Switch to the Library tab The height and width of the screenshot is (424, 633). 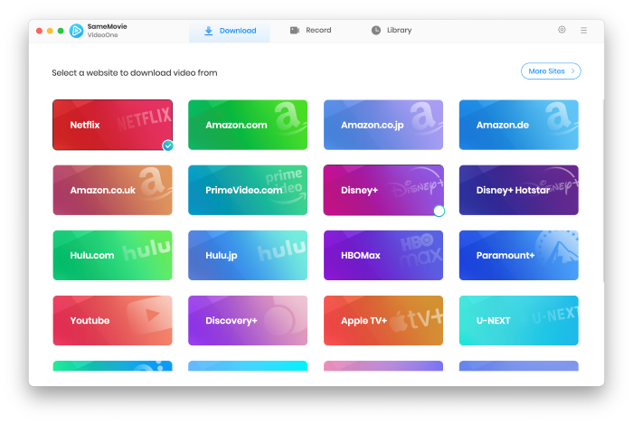click(x=392, y=30)
